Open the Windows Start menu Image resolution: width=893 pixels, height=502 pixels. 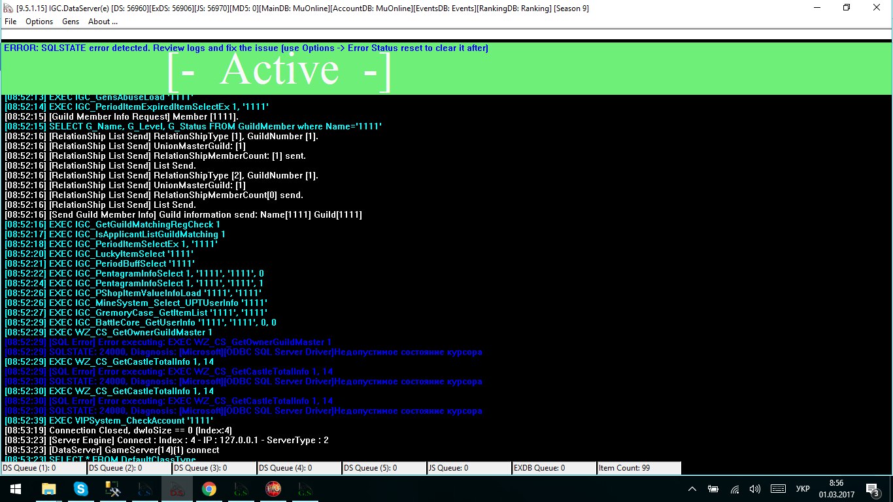(15, 488)
